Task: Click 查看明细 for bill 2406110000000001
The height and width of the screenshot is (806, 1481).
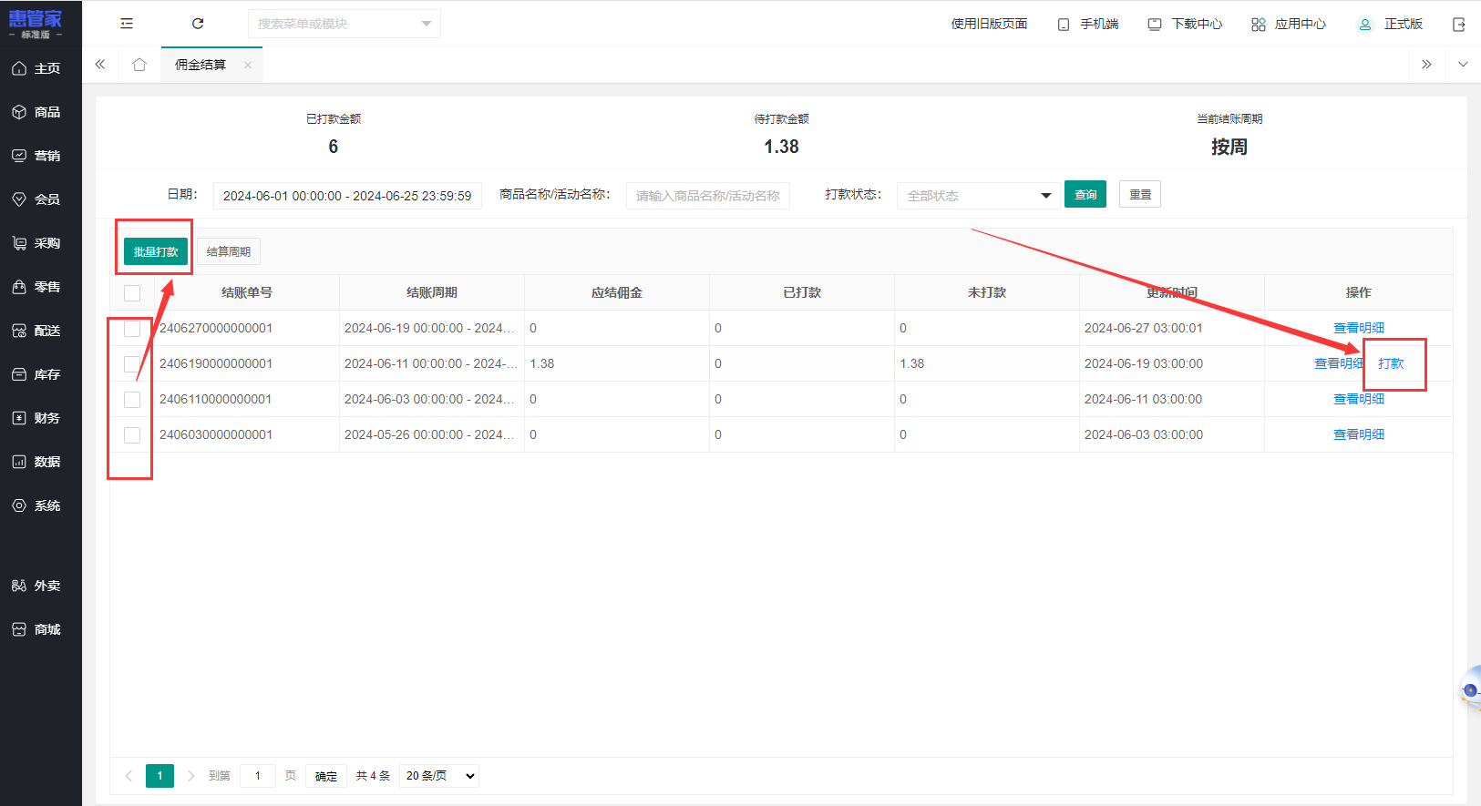Action: point(1359,399)
